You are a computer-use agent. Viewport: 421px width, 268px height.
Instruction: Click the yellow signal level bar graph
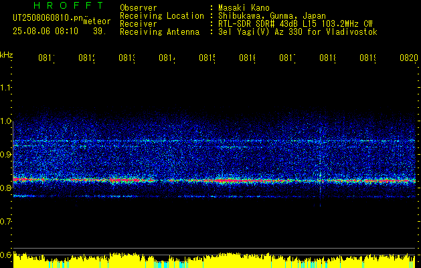point(214,260)
